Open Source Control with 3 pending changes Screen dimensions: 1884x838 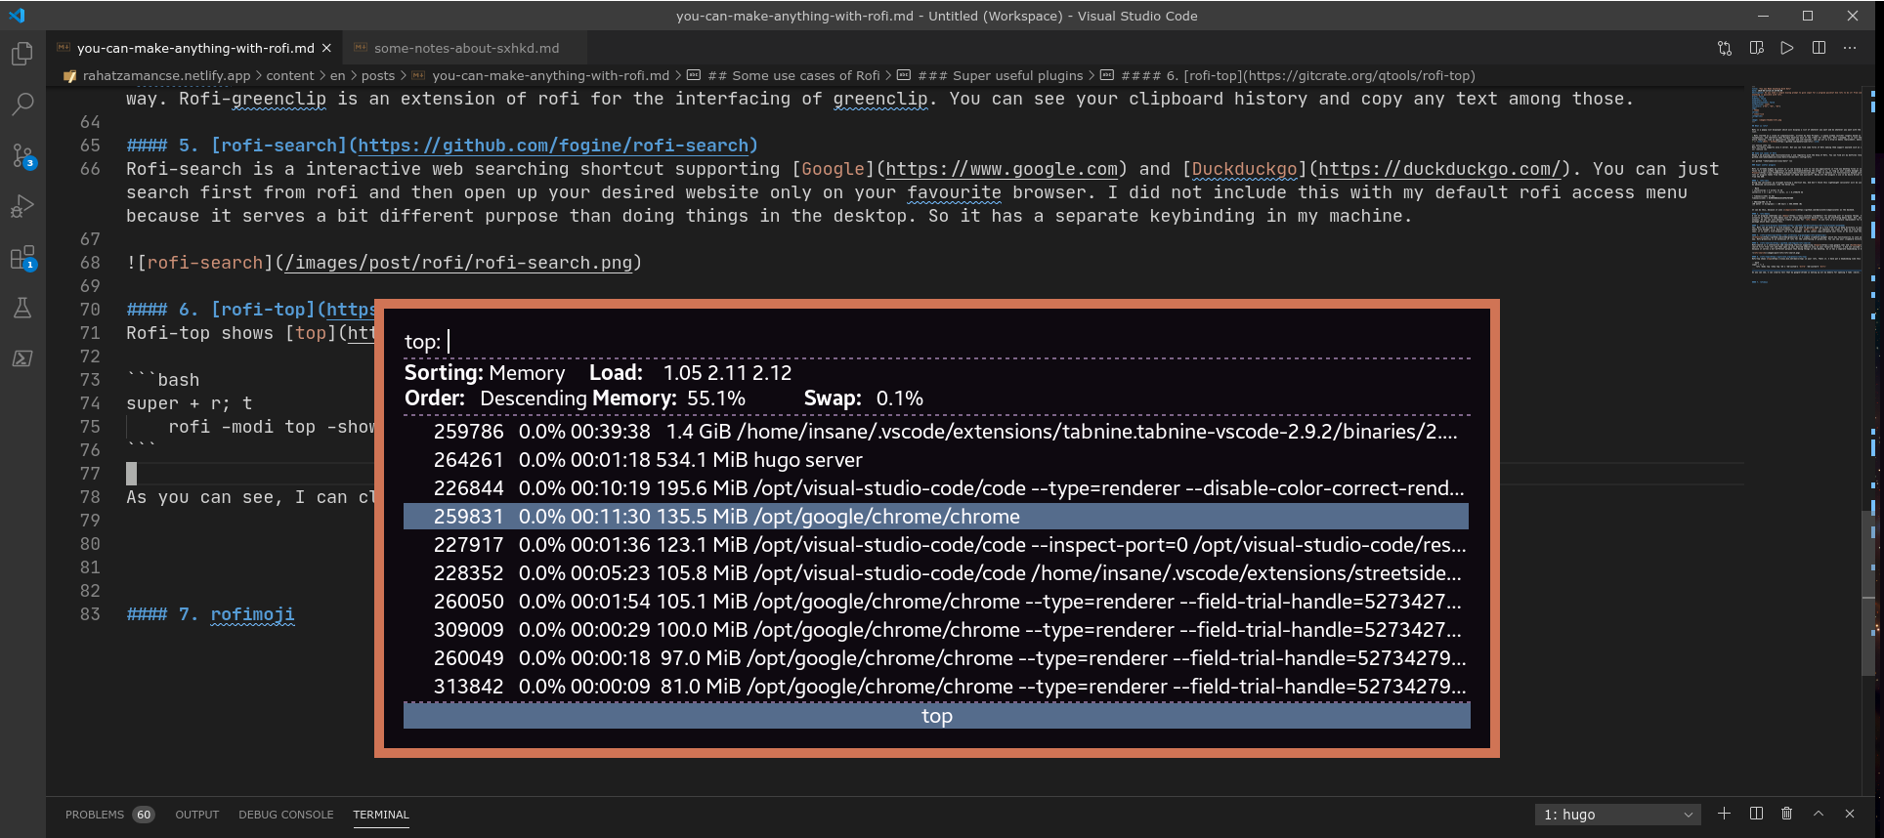21,155
